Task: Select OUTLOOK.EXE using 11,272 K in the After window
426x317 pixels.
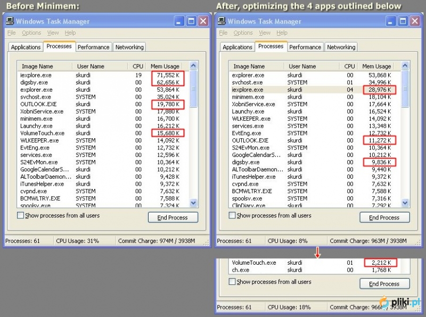Action: (x=315, y=140)
